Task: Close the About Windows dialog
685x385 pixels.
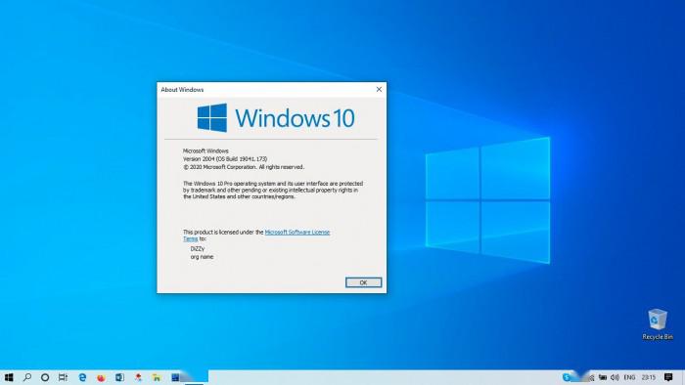Action: (379, 89)
